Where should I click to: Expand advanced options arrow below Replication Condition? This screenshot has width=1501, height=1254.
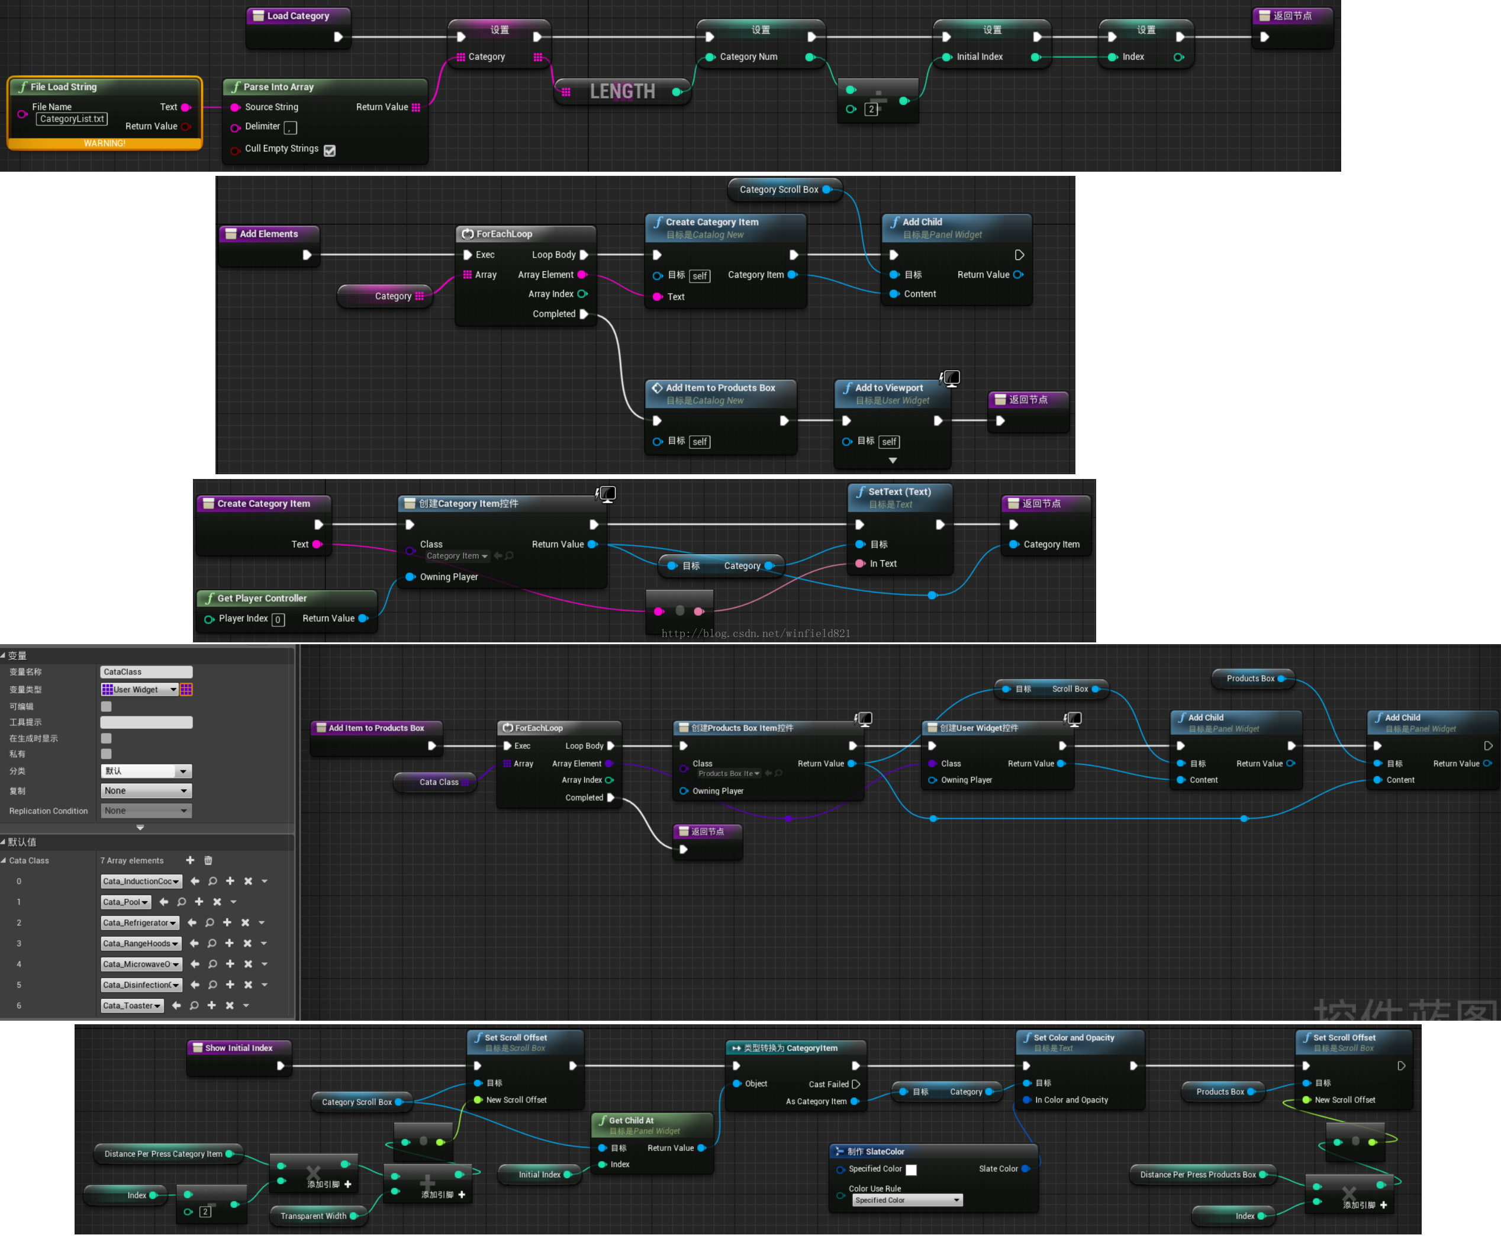[140, 827]
